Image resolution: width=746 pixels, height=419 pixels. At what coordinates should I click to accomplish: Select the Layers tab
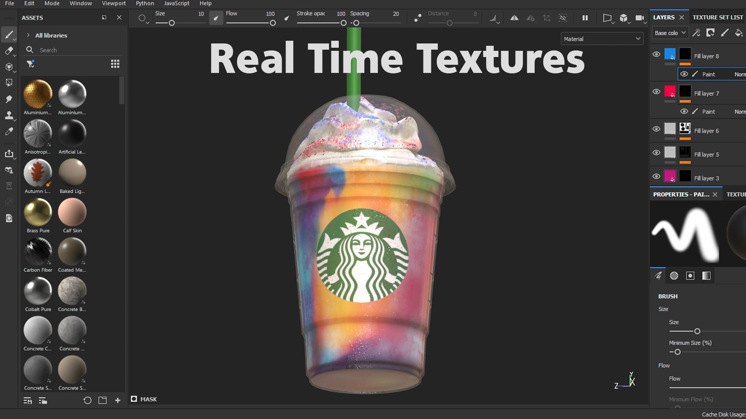664,17
